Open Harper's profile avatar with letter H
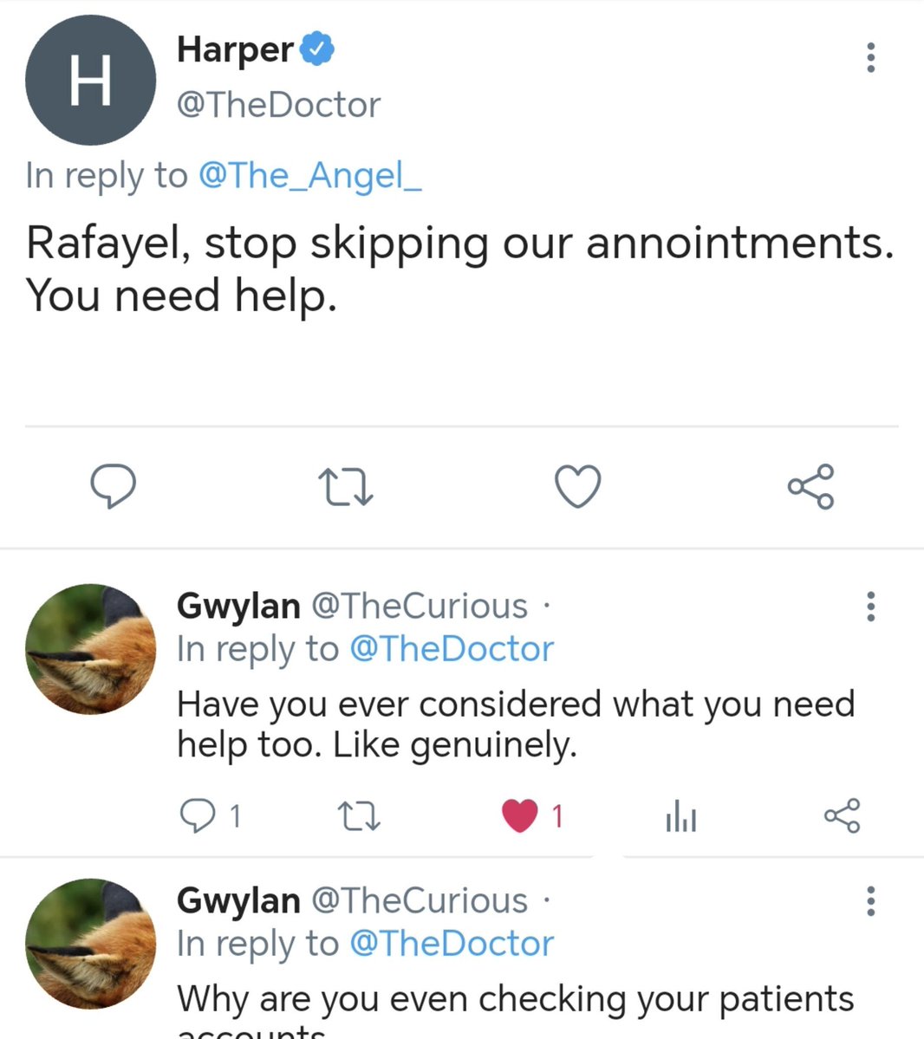Viewport: 924px width, 1039px height. click(x=91, y=81)
